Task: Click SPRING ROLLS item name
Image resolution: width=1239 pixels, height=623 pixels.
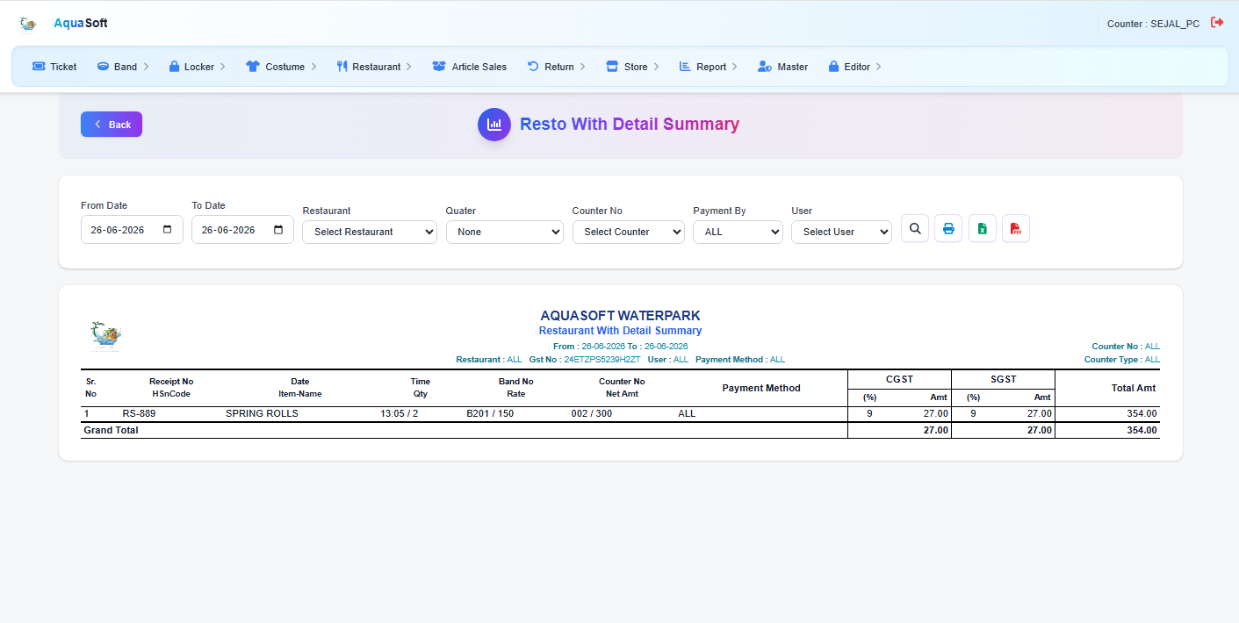Action: [262, 413]
